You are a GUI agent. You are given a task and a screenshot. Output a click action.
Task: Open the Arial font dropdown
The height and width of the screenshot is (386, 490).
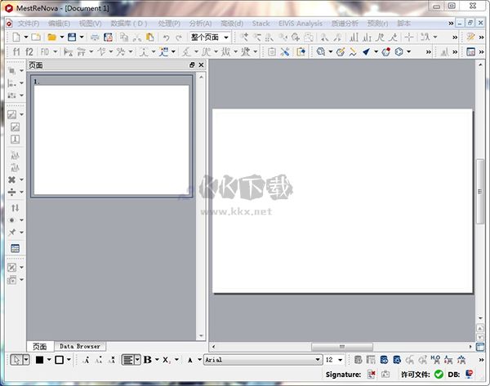[261, 359]
